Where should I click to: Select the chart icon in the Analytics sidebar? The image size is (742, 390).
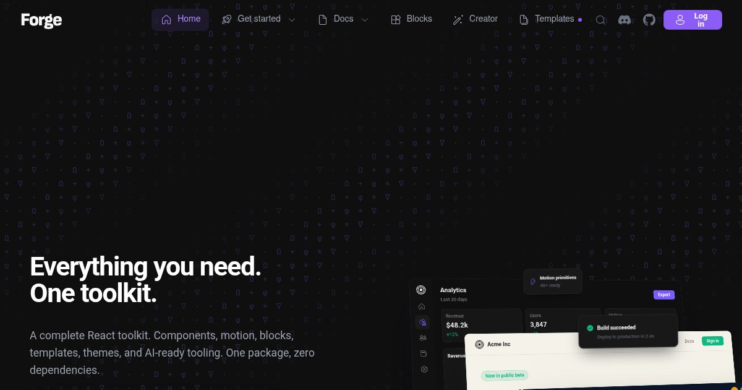pos(422,322)
